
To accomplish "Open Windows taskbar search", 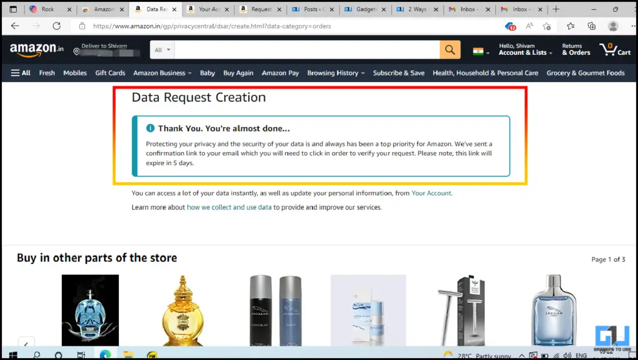I will 37,355.
